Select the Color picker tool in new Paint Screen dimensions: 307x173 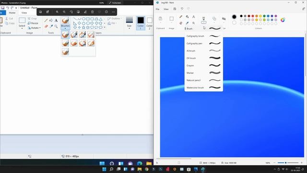point(187,23)
